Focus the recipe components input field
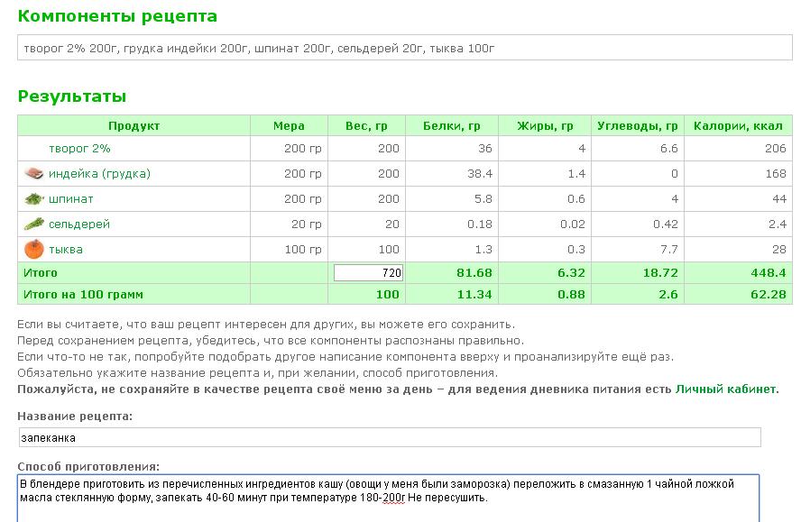The width and height of the screenshot is (801, 522). (405, 48)
